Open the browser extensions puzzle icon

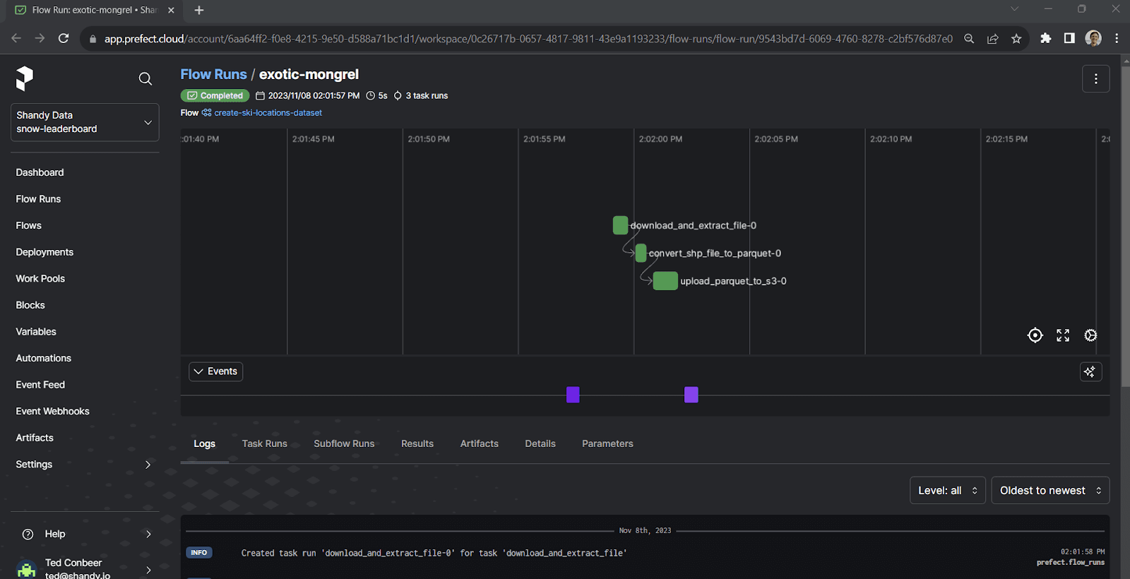[x=1045, y=39]
